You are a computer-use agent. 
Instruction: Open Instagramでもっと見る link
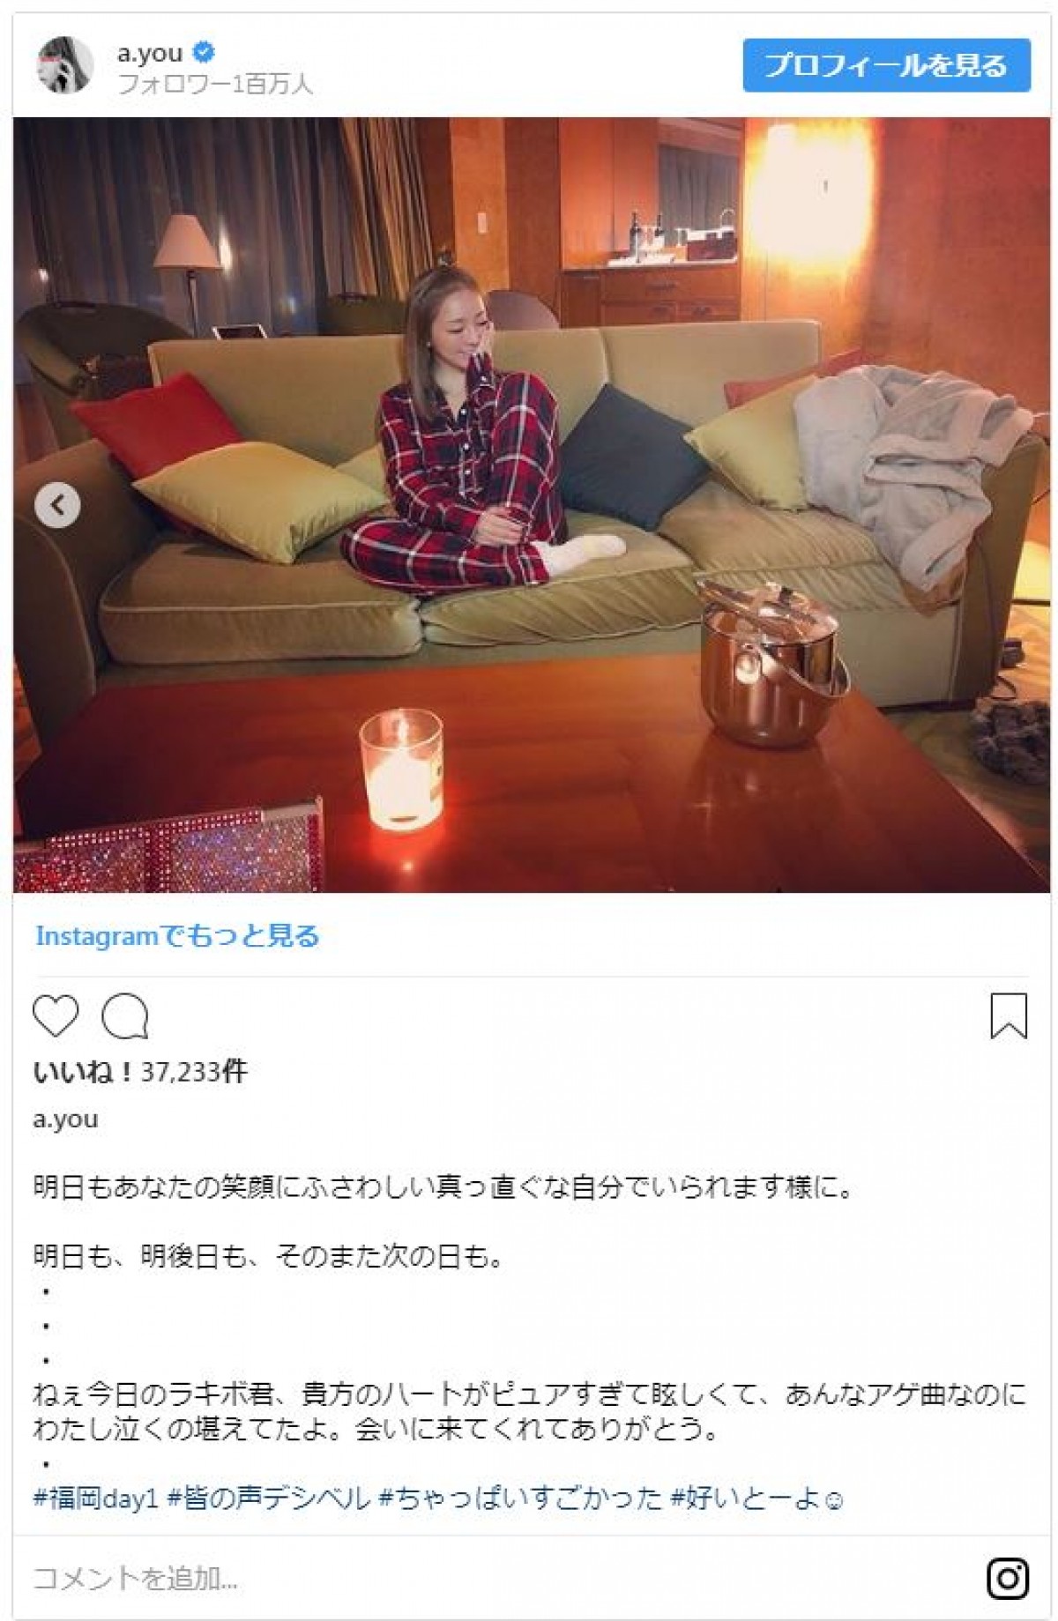(x=177, y=936)
